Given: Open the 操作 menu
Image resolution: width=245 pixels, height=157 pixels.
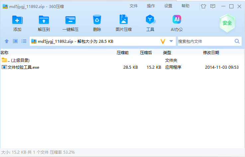Looking at the screenshot, I should (151, 6).
